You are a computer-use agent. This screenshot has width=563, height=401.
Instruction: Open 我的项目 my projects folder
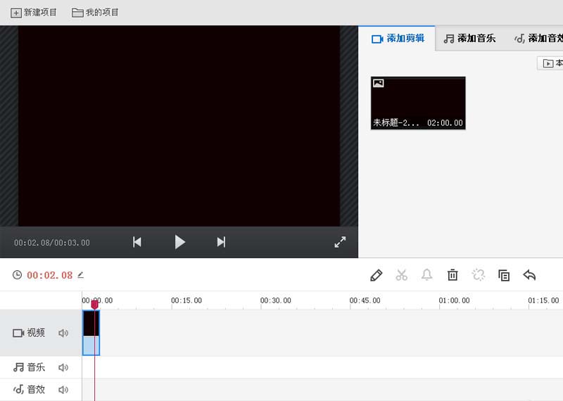(95, 13)
